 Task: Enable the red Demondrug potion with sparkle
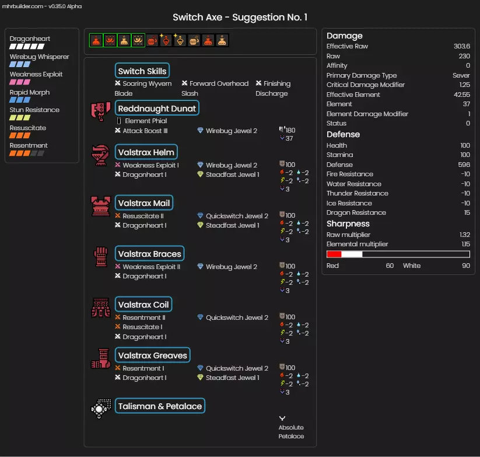[166, 40]
